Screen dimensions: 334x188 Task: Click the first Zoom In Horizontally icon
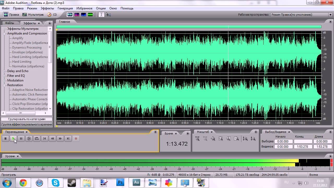[x=198, y=139]
